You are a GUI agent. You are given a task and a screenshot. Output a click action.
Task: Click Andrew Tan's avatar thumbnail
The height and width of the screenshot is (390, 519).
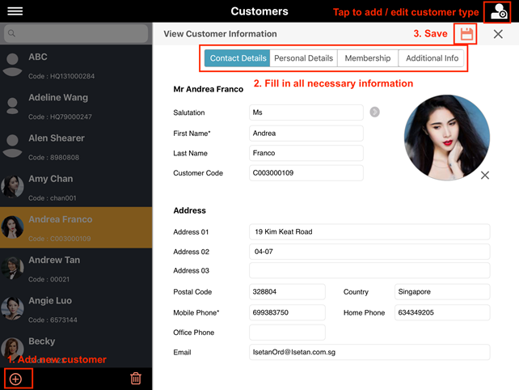point(12,268)
